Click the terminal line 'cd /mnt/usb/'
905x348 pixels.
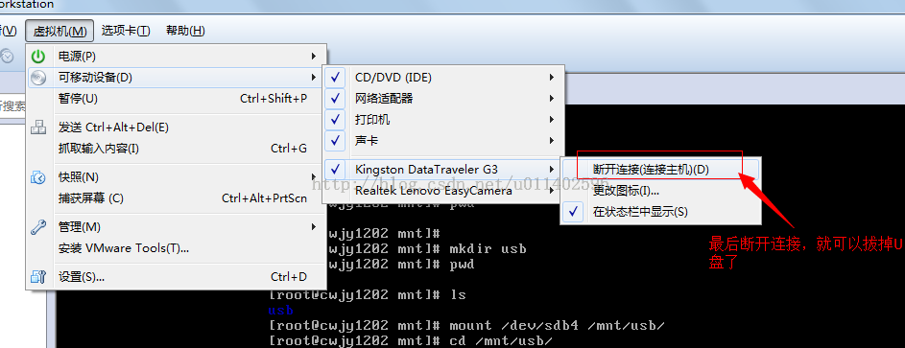tap(501, 341)
